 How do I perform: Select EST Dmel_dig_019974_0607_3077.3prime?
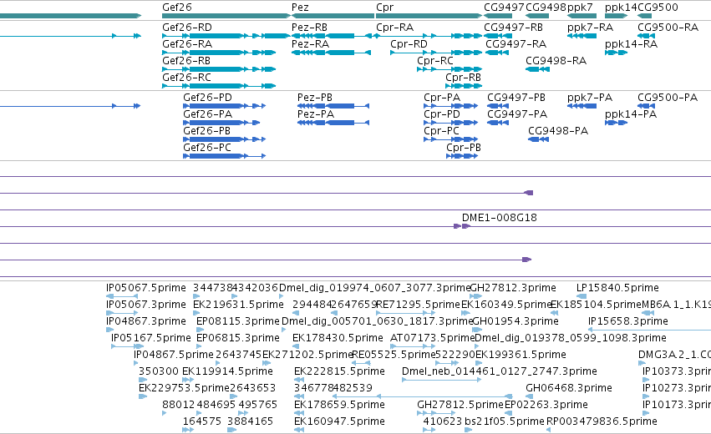tap(374, 288)
